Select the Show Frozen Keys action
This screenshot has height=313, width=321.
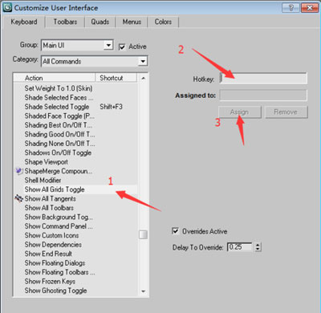click(x=50, y=281)
